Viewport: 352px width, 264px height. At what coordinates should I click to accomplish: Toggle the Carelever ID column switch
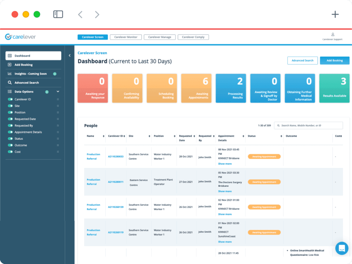click(10, 99)
